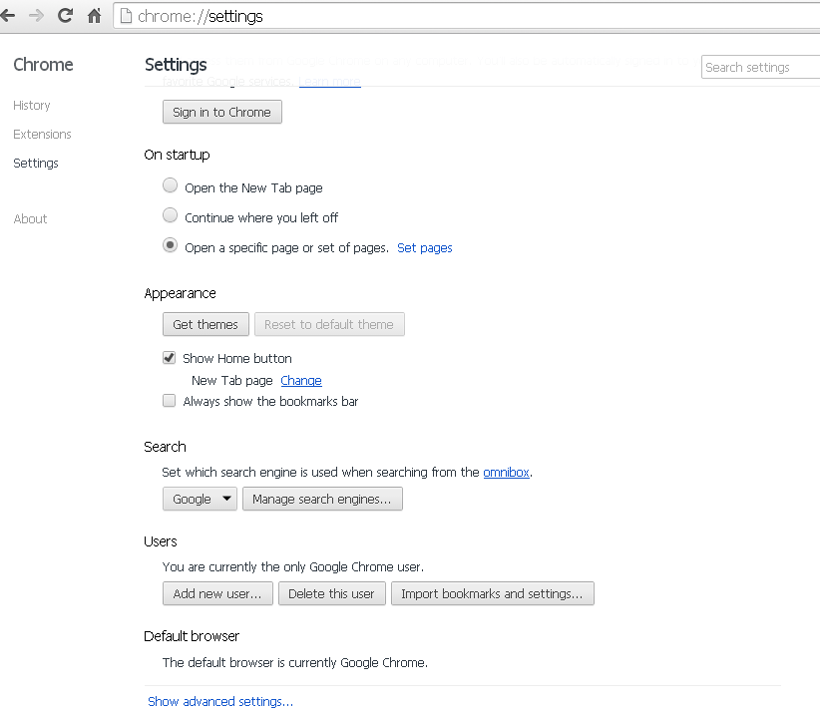Click the Change link for New Tab page
Viewport: 820px width, 709px height.
pos(301,381)
